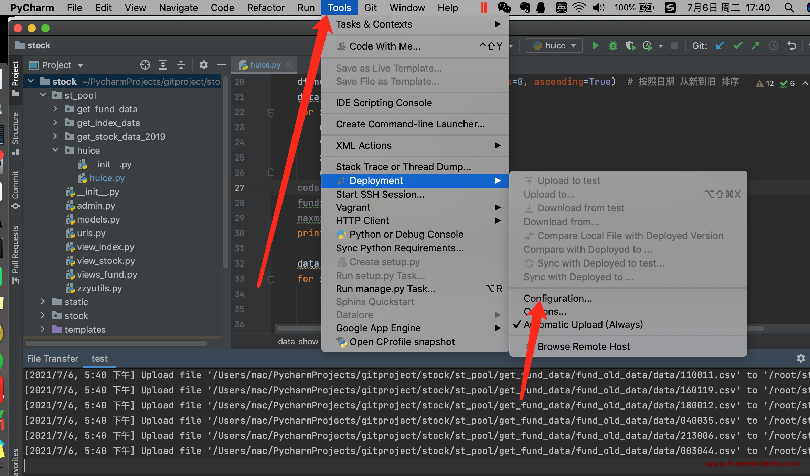Open IDE Scripting Console
Screen dimensions: 810x476
point(415,103)
